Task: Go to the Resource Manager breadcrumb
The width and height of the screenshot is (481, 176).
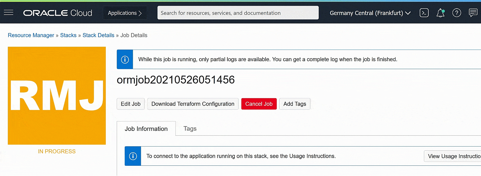Action: [x=31, y=35]
